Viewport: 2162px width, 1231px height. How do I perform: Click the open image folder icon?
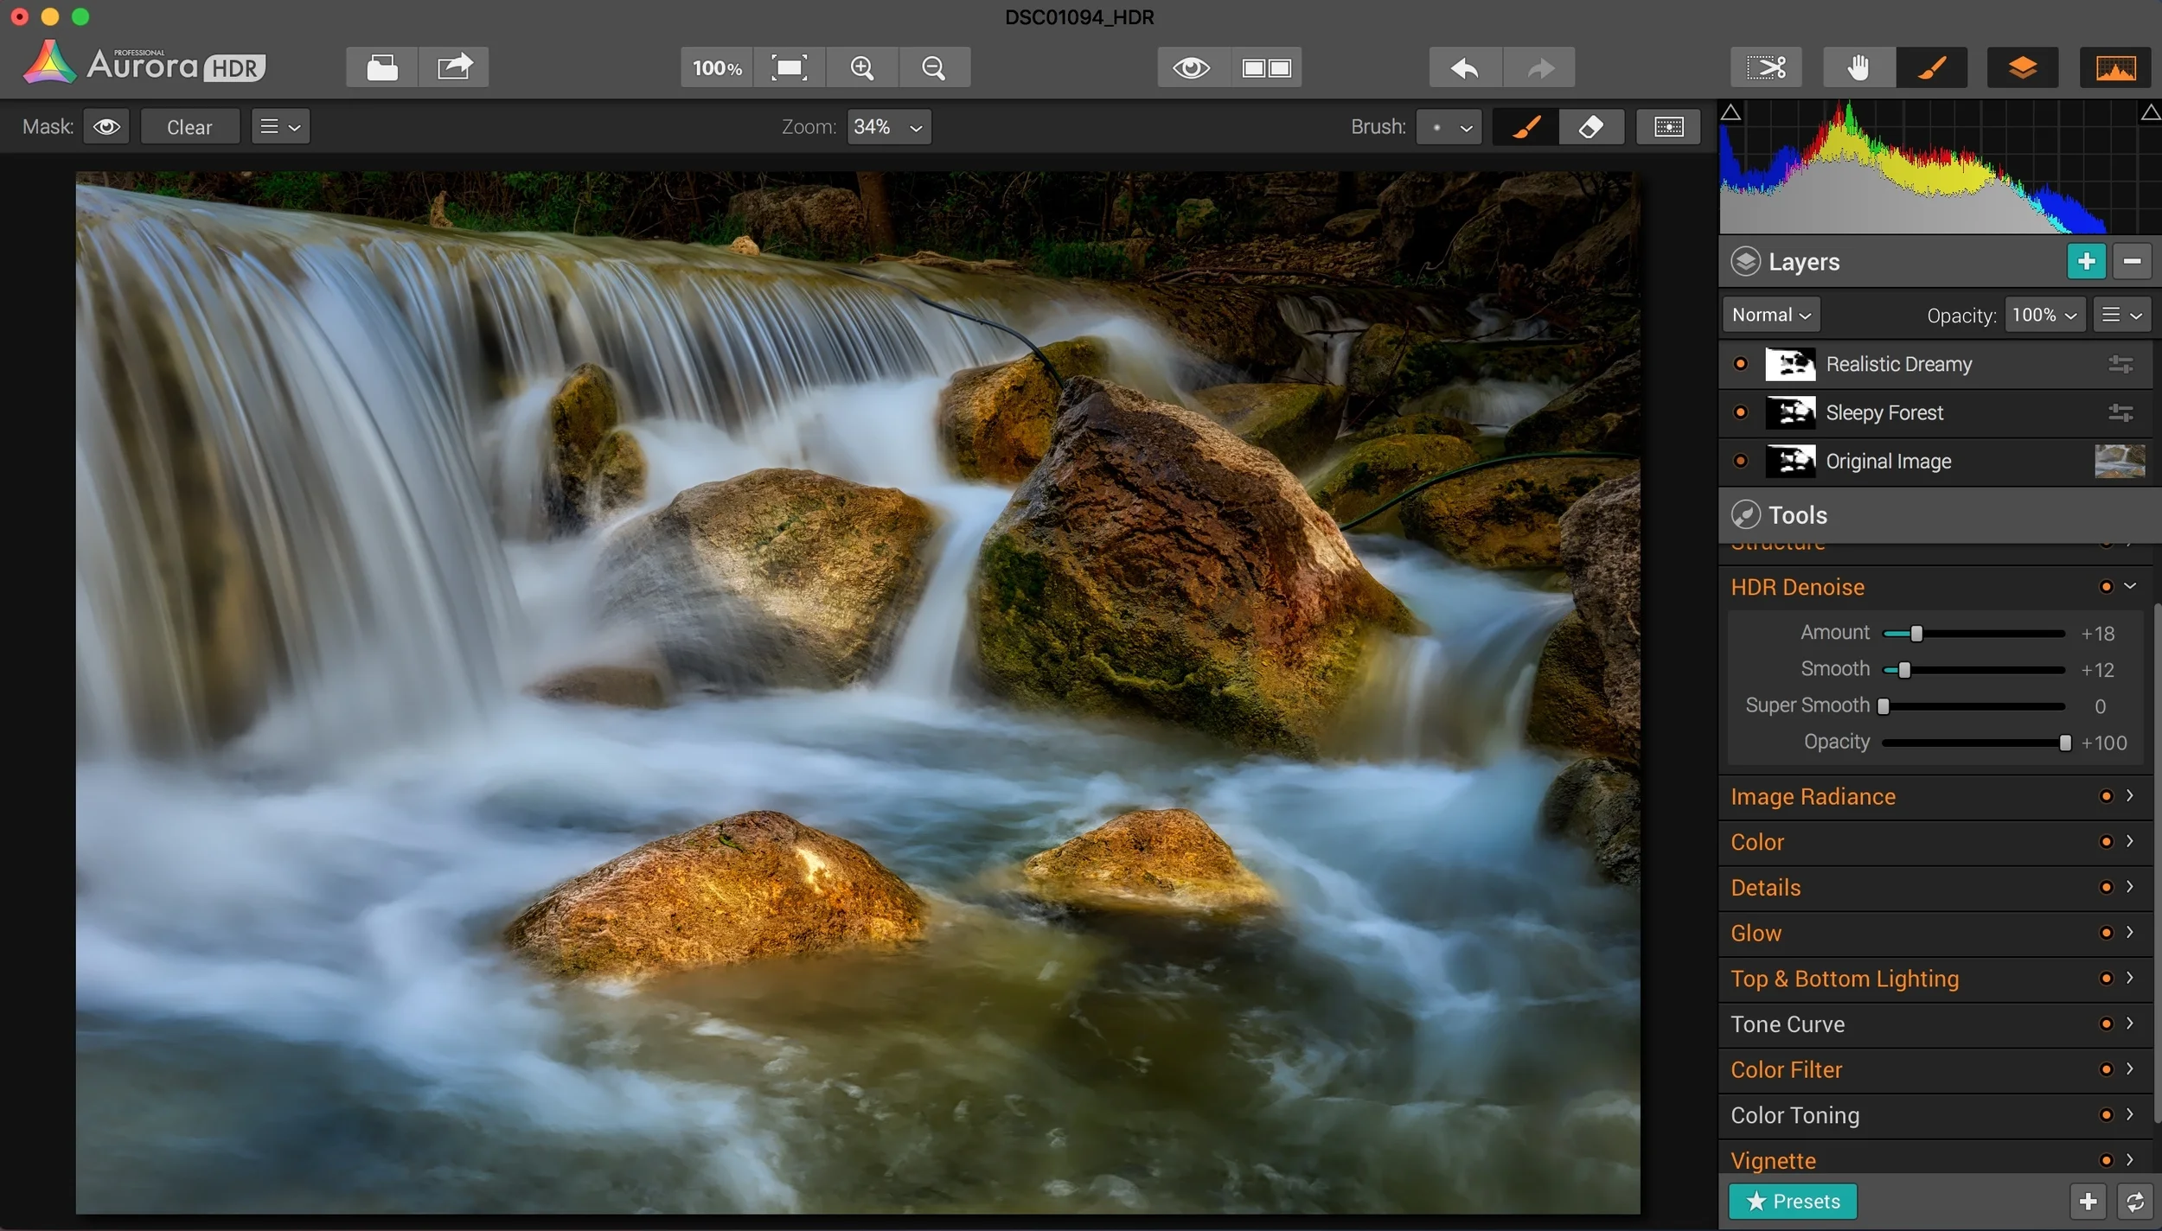(x=381, y=67)
